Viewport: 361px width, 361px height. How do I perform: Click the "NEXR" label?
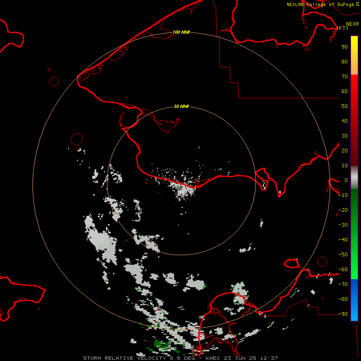click(x=353, y=24)
